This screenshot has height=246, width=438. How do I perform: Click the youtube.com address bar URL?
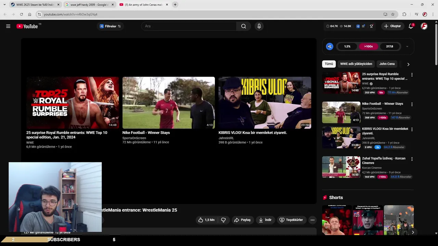point(70,14)
